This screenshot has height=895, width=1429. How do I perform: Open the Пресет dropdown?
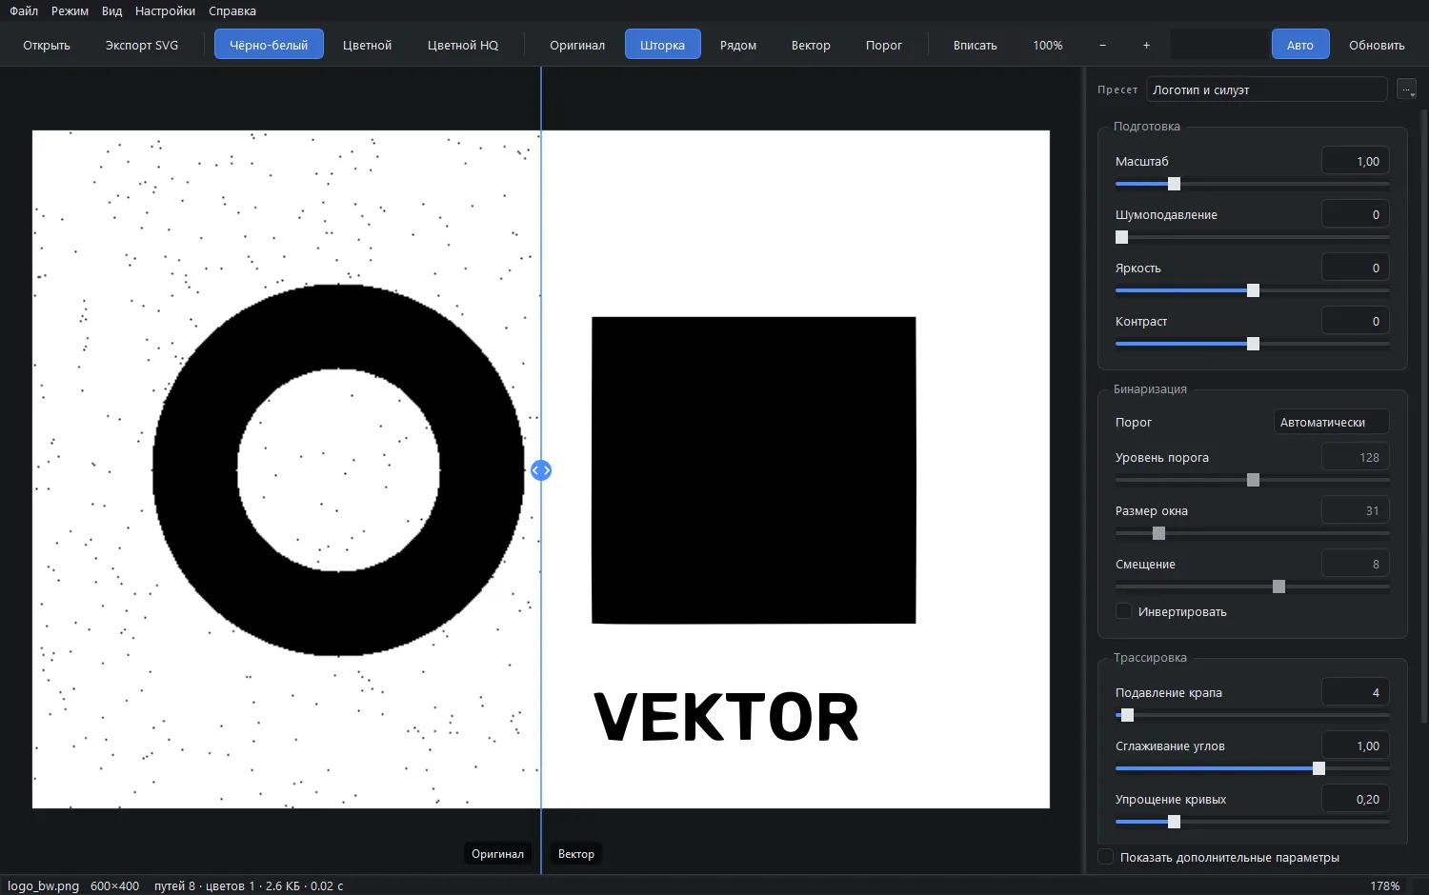pos(1267,89)
